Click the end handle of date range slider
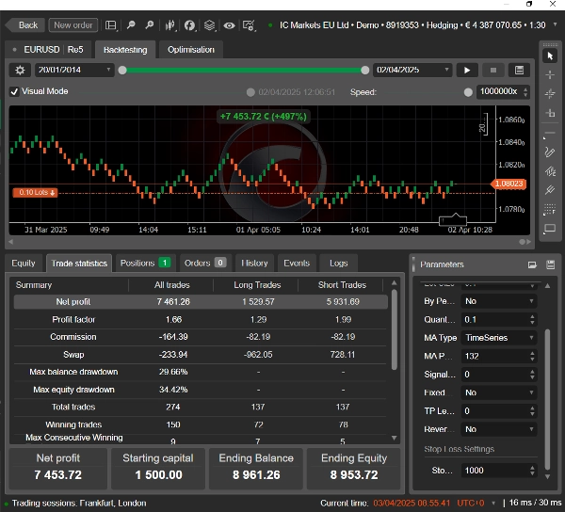565x512 pixels. (x=365, y=71)
